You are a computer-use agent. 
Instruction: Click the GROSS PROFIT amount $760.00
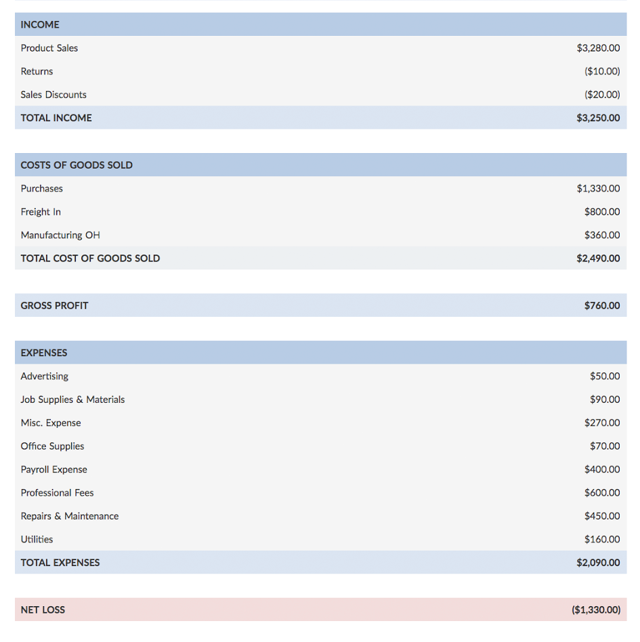click(x=602, y=305)
